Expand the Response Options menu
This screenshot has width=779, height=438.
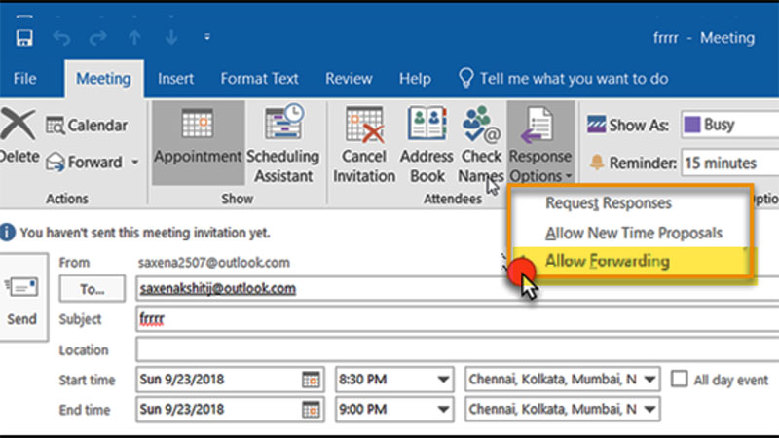pyautogui.click(x=540, y=143)
